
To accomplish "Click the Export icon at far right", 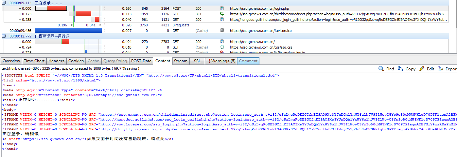I will 440,69.
